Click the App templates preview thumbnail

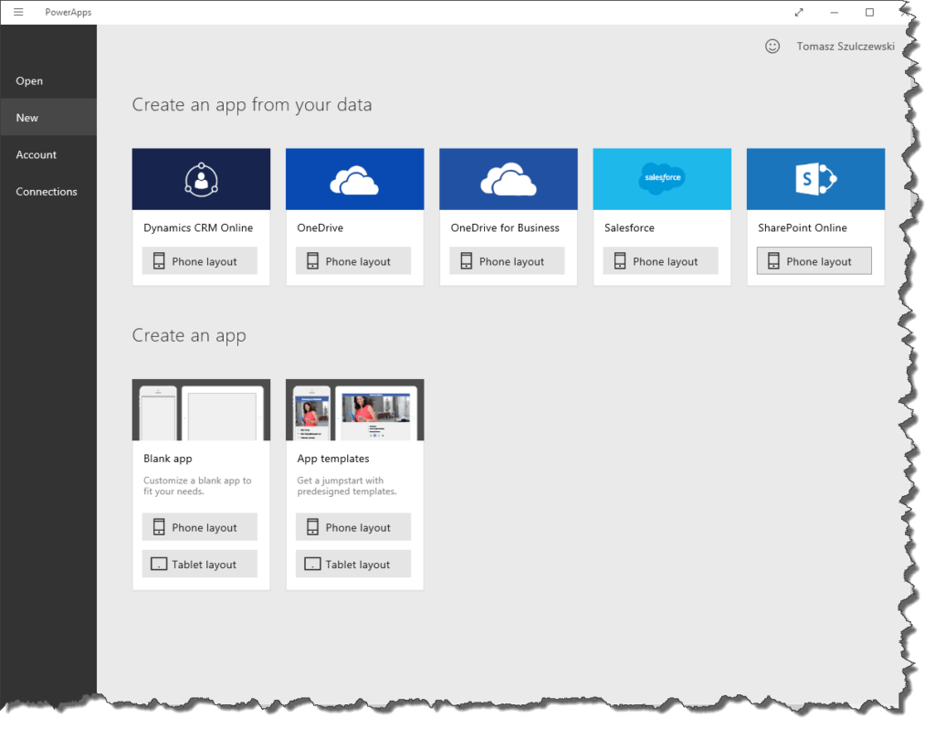coord(355,410)
